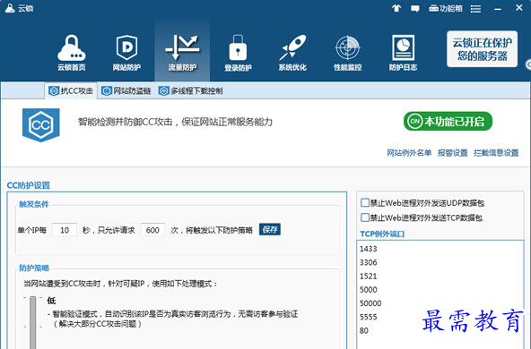The width and height of the screenshot is (531, 349).
Task: Switch to 多线程下载控制 tab
Action: 191,90
